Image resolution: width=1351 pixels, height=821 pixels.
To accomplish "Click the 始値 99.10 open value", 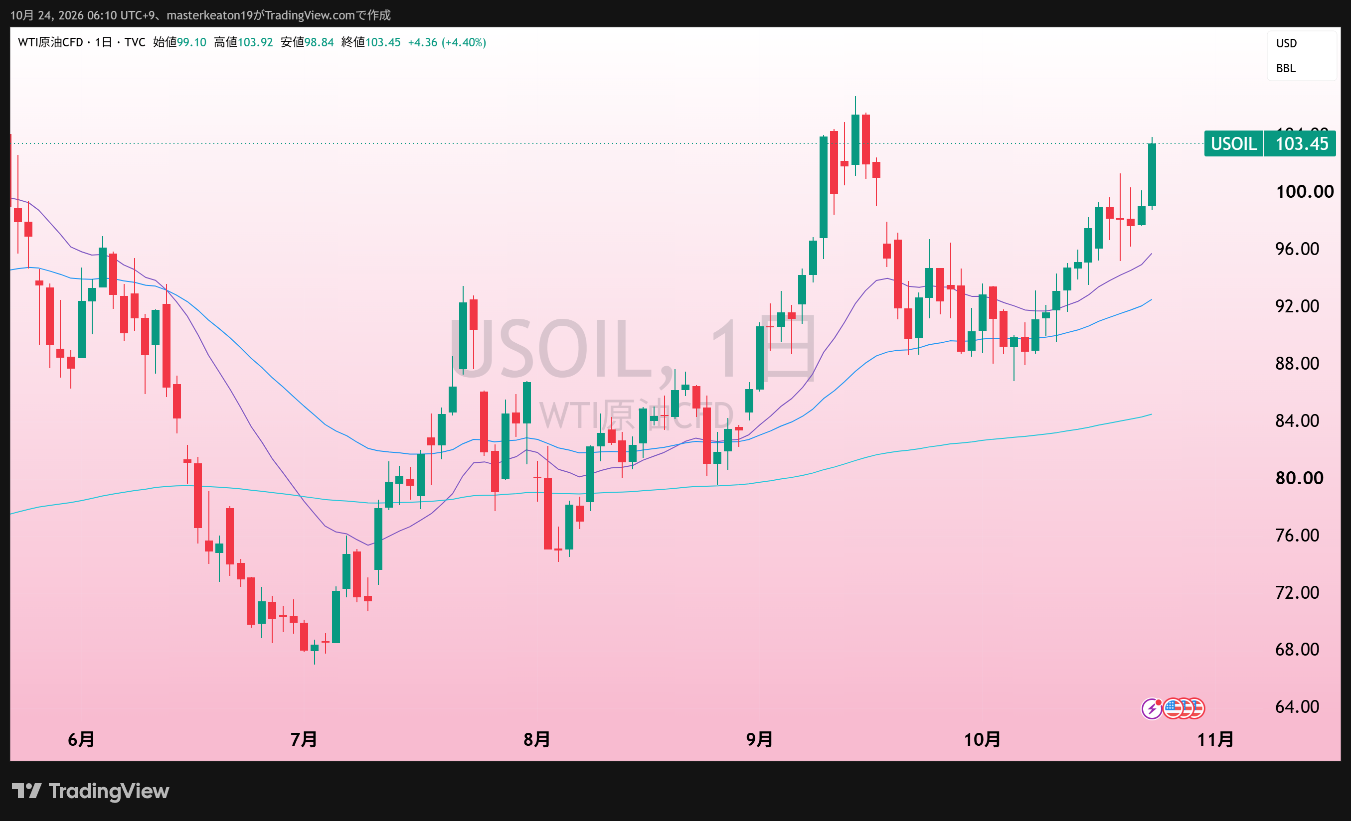I will point(179,42).
